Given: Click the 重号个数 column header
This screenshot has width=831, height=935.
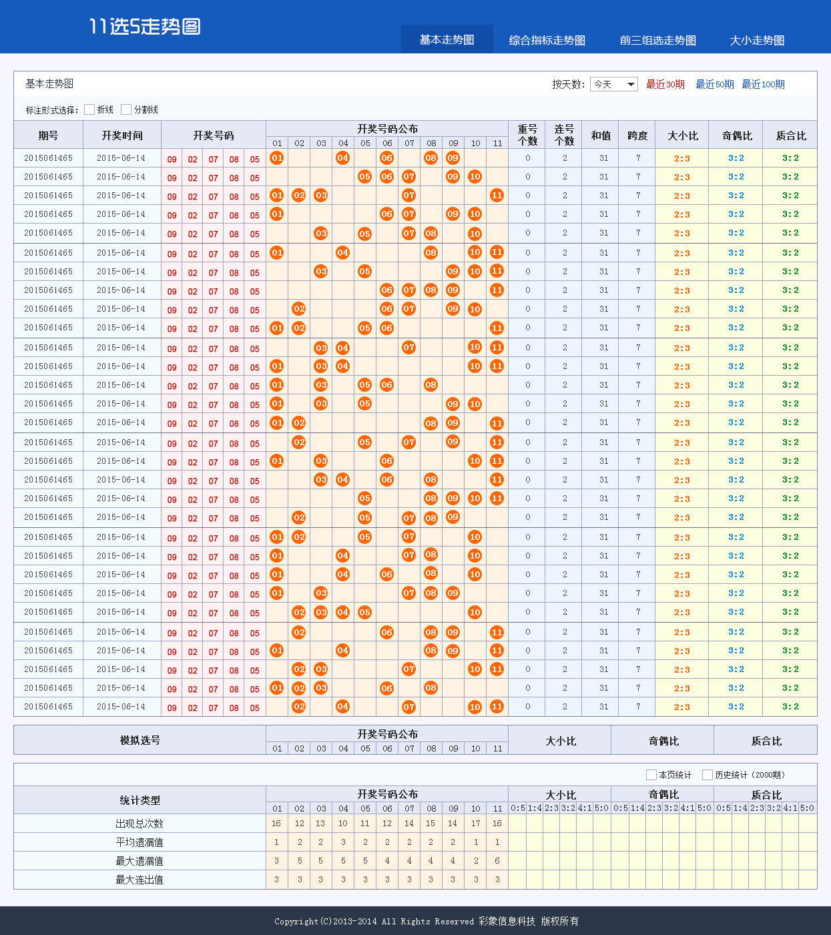Looking at the screenshot, I should pyautogui.click(x=527, y=135).
